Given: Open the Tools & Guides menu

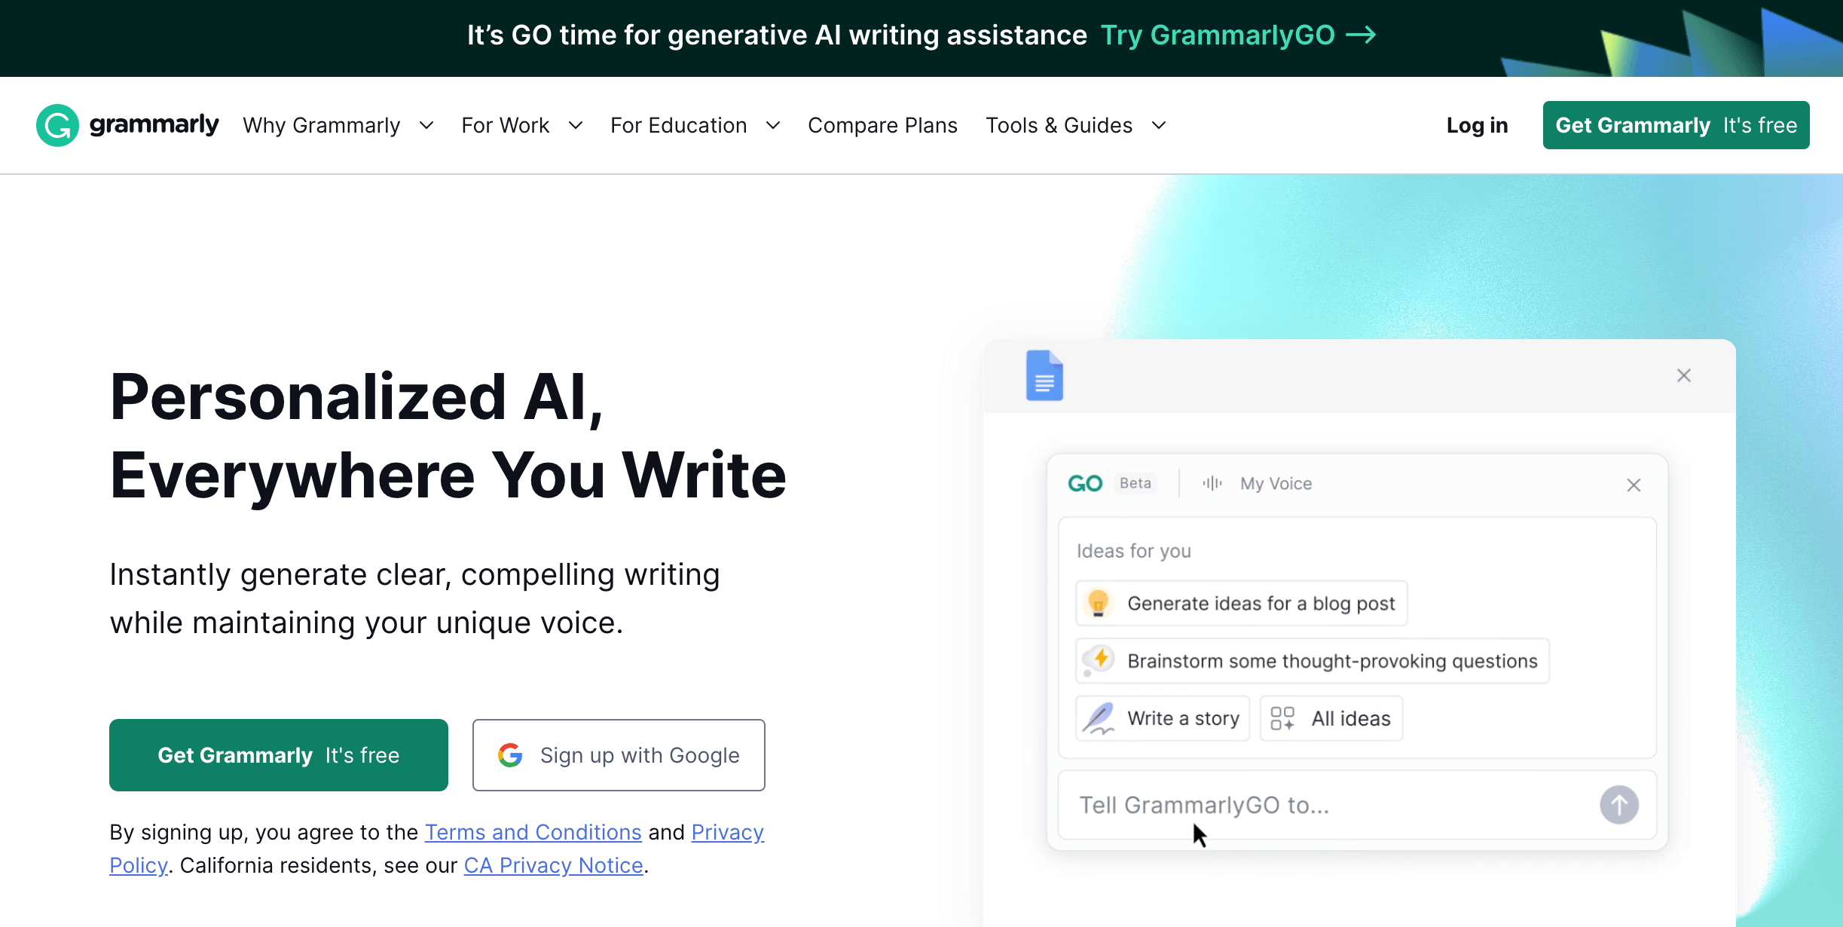Looking at the screenshot, I should 1075,124.
